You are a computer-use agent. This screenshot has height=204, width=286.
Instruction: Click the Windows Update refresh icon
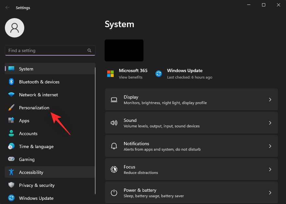coord(159,74)
